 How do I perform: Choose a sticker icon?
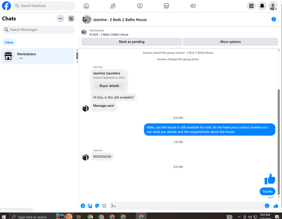[x=97, y=206]
